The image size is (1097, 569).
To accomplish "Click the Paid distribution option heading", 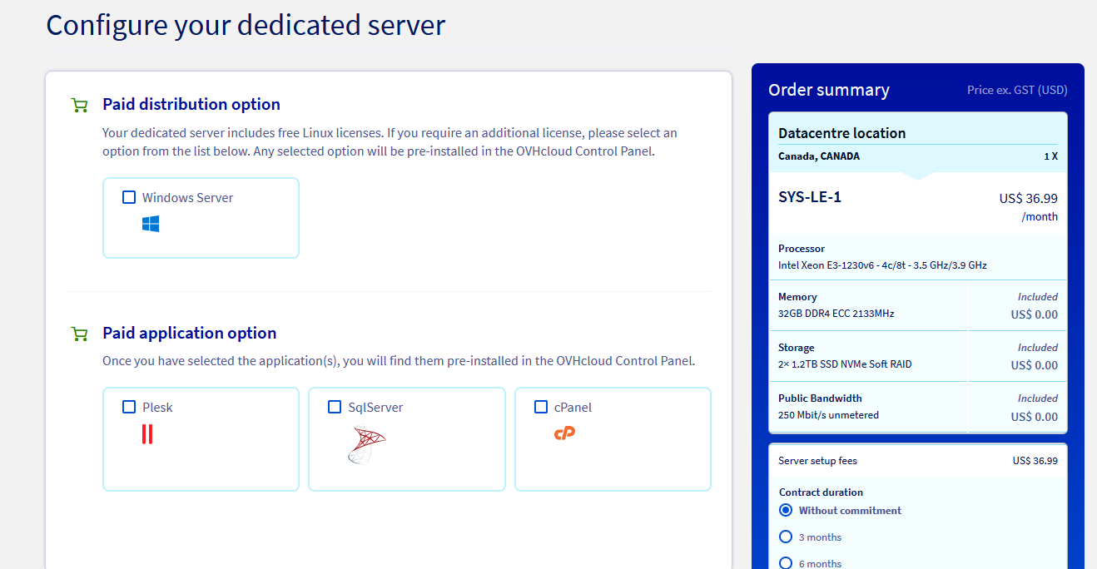I will coord(191,104).
